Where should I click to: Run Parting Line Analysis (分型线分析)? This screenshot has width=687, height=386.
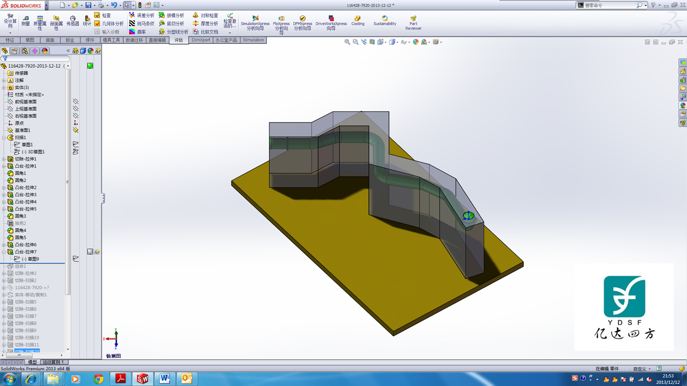(x=174, y=32)
